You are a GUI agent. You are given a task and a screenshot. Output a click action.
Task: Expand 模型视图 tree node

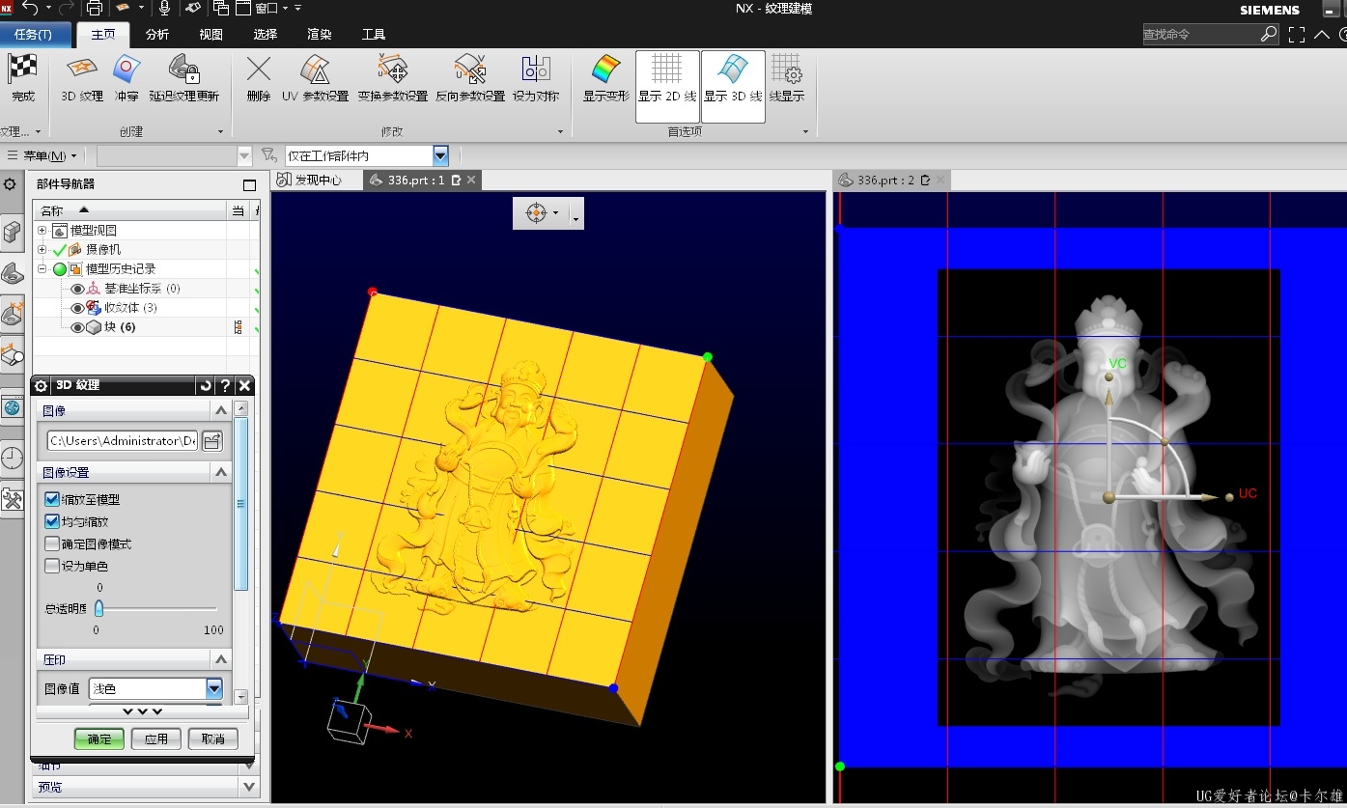point(42,230)
